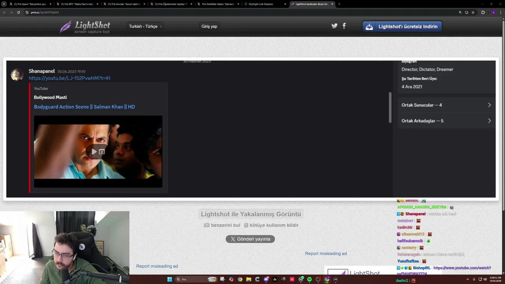Click the taskbar "Ara" search box
Image resolution: width=505 pixels, height=284 pixels.
(196, 279)
